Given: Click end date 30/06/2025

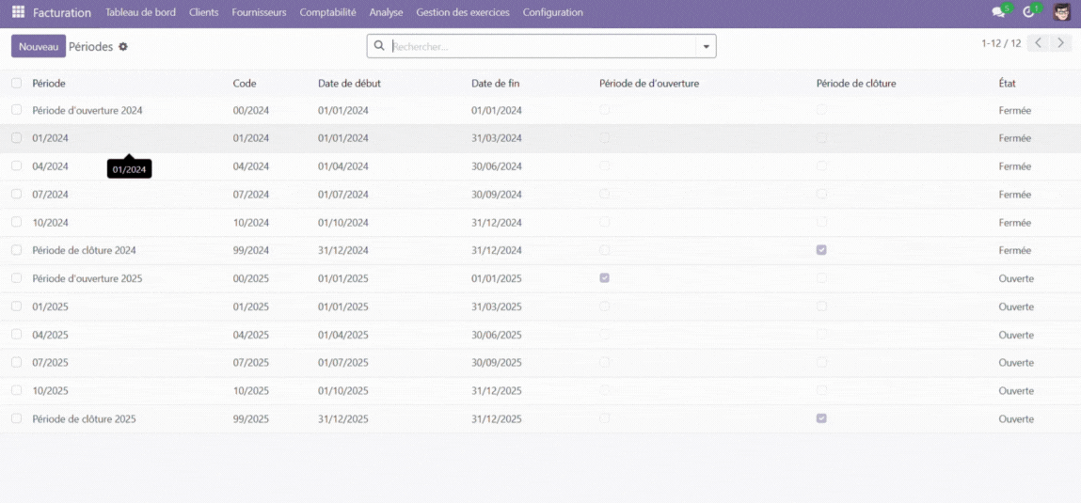Looking at the screenshot, I should 497,335.
